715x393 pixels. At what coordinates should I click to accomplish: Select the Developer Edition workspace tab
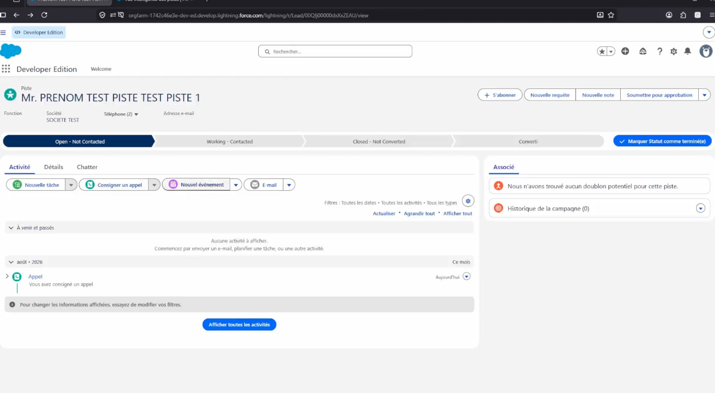[39, 33]
